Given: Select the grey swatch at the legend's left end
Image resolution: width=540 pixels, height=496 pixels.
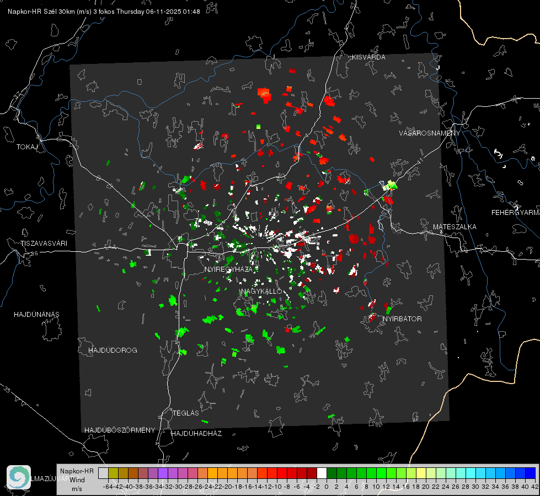Looking at the screenshot, I should click(x=103, y=473).
